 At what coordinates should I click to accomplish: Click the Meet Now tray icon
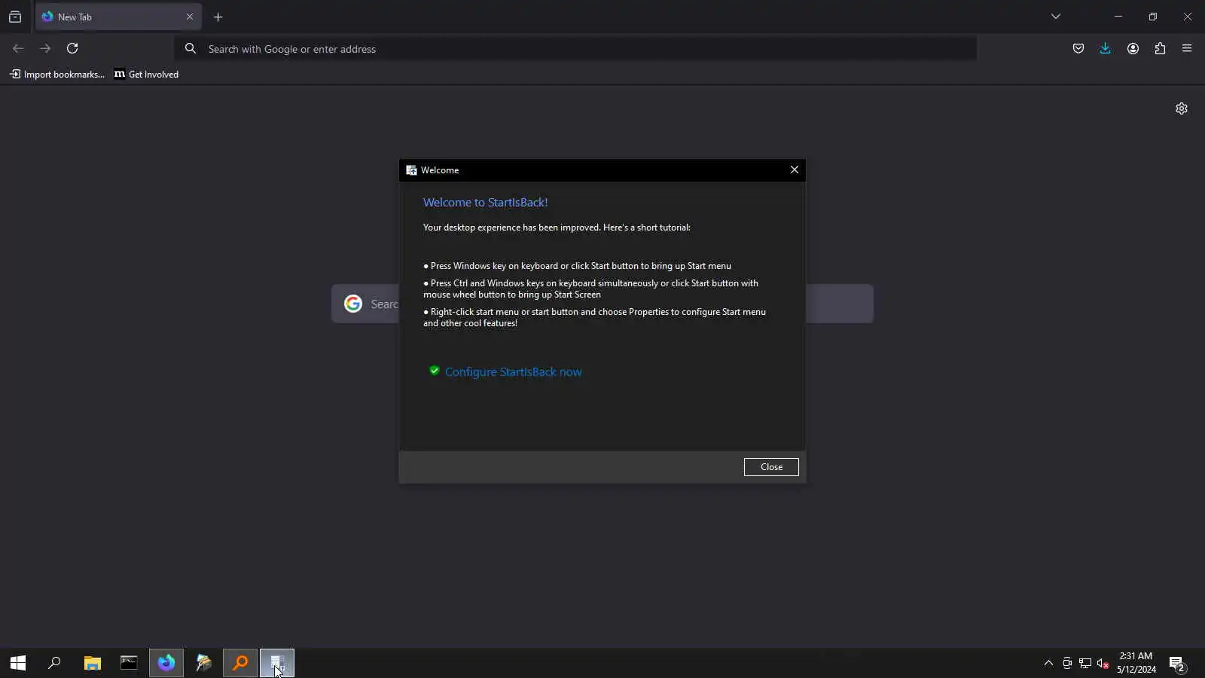(x=1067, y=663)
